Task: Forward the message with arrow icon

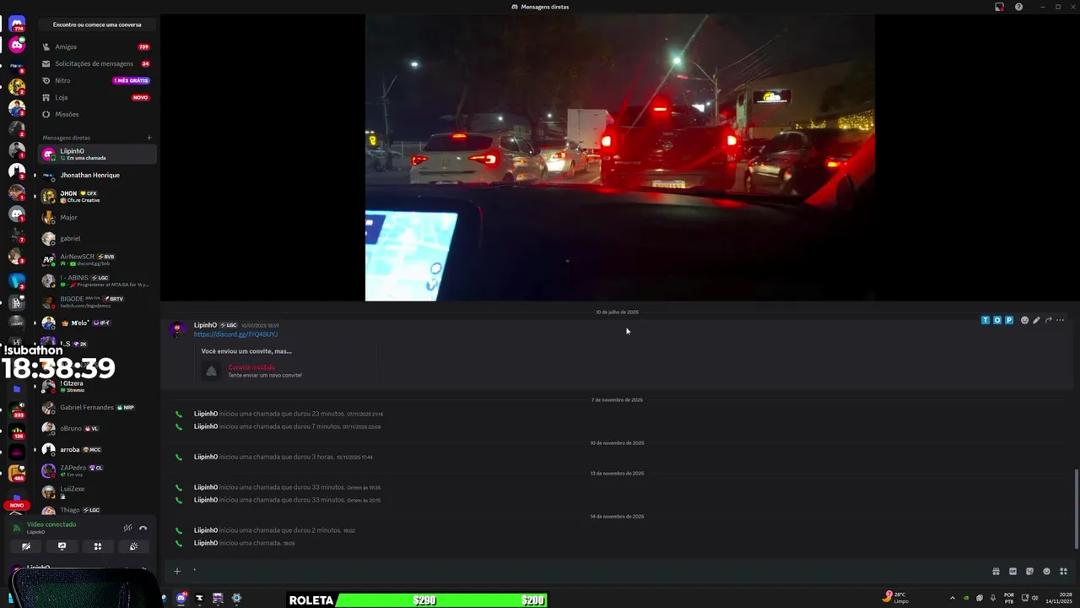Action: pos(1048,320)
